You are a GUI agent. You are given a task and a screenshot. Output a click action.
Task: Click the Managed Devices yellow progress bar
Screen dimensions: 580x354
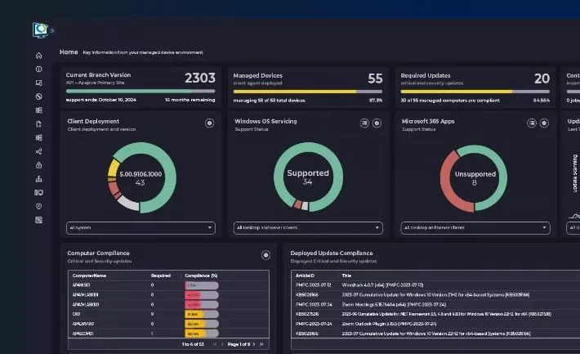click(308, 92)
